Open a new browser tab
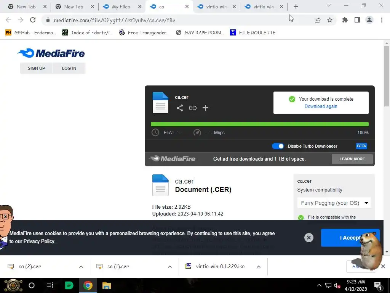This screenshot has height=293, width=390. click(x=296, y=7)
